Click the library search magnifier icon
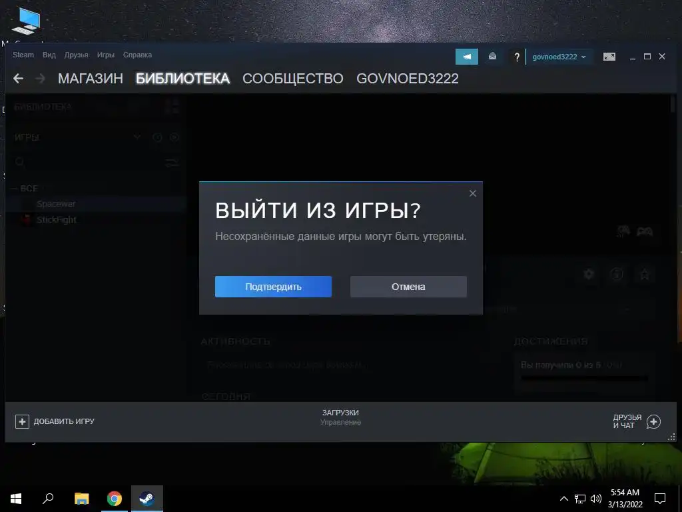This screenshot has height=512, width=682. (19, 163)
